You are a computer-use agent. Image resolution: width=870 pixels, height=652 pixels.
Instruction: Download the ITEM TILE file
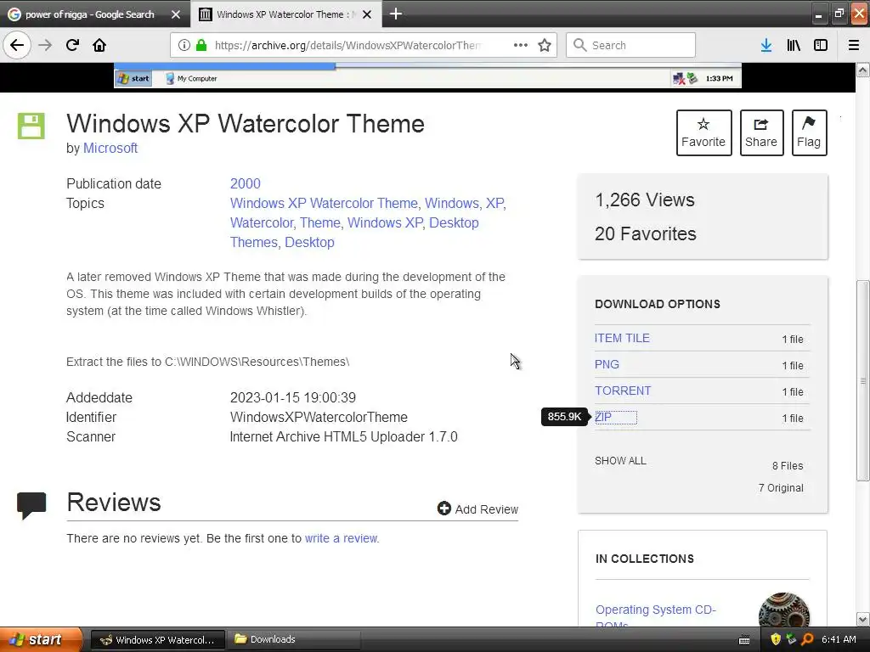tap(622, 338)
